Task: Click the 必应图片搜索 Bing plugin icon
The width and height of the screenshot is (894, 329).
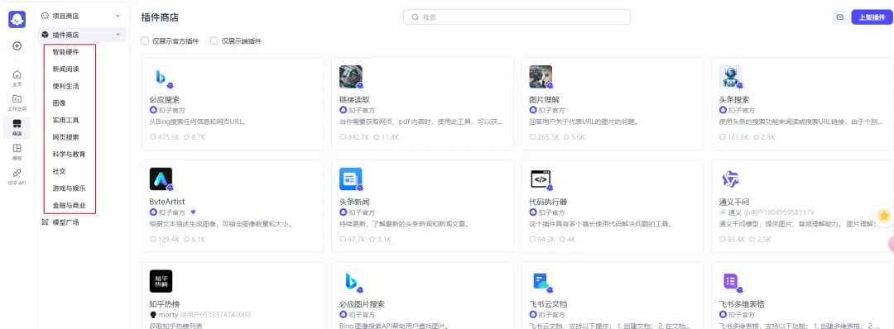Action: click(x=351, y=281)
